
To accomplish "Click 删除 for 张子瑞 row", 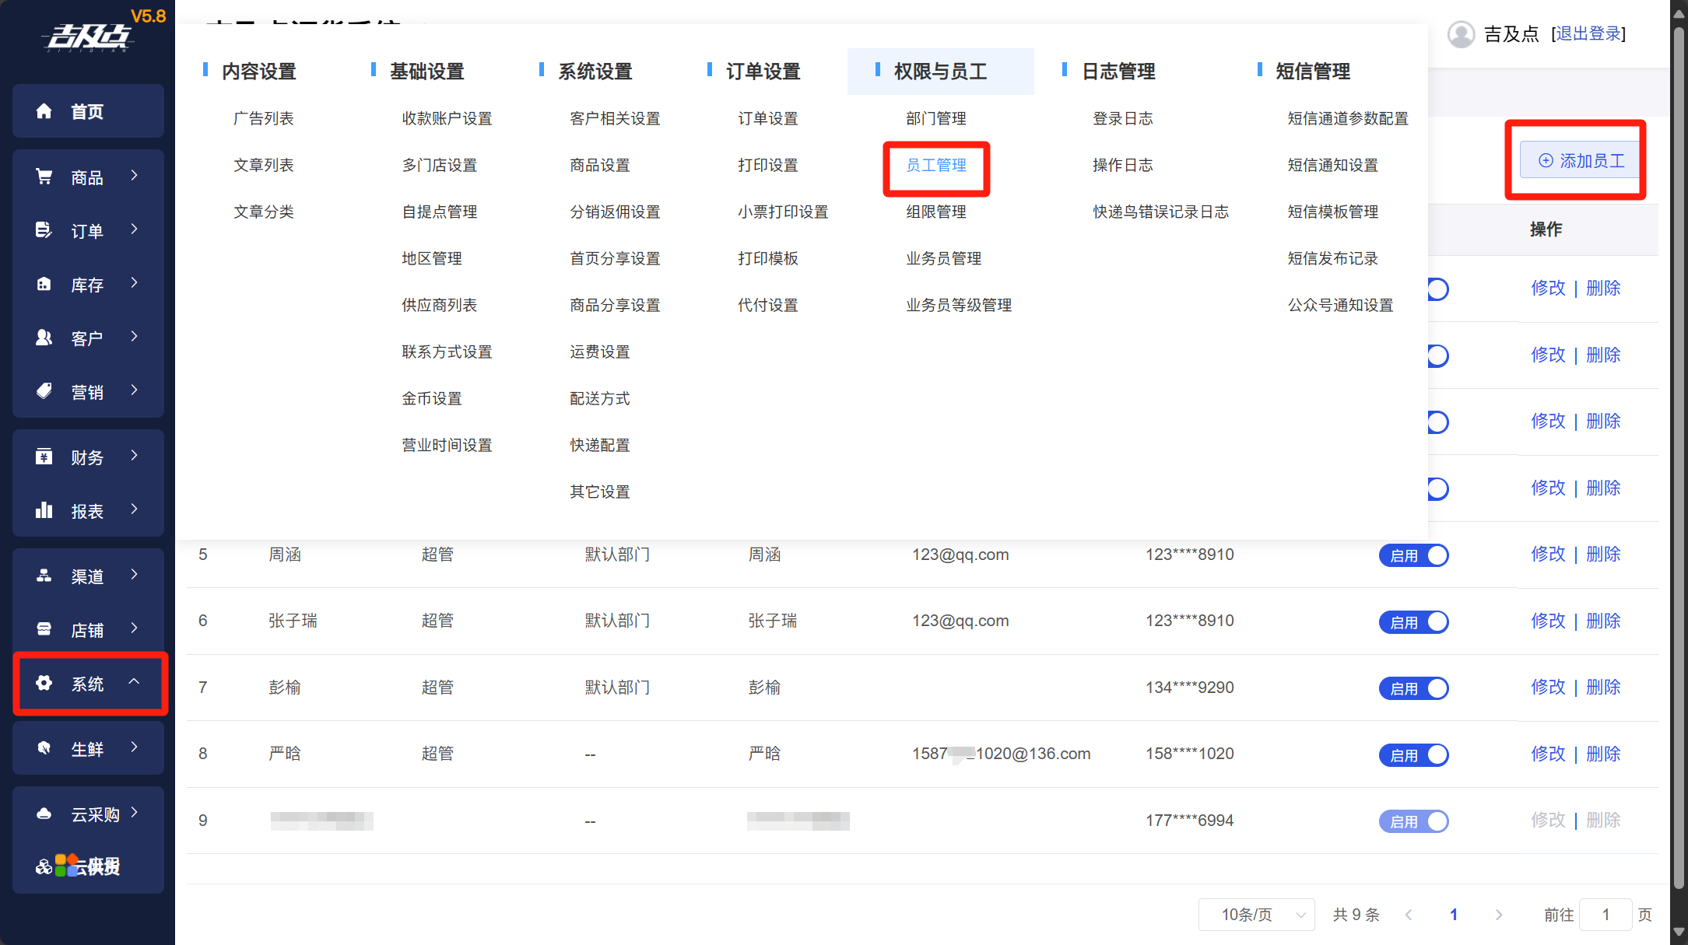I will pos(1603,621).
